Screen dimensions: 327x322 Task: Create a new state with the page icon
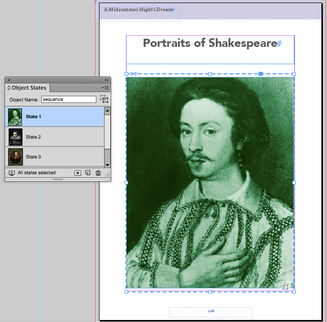[x=88, y=173]
